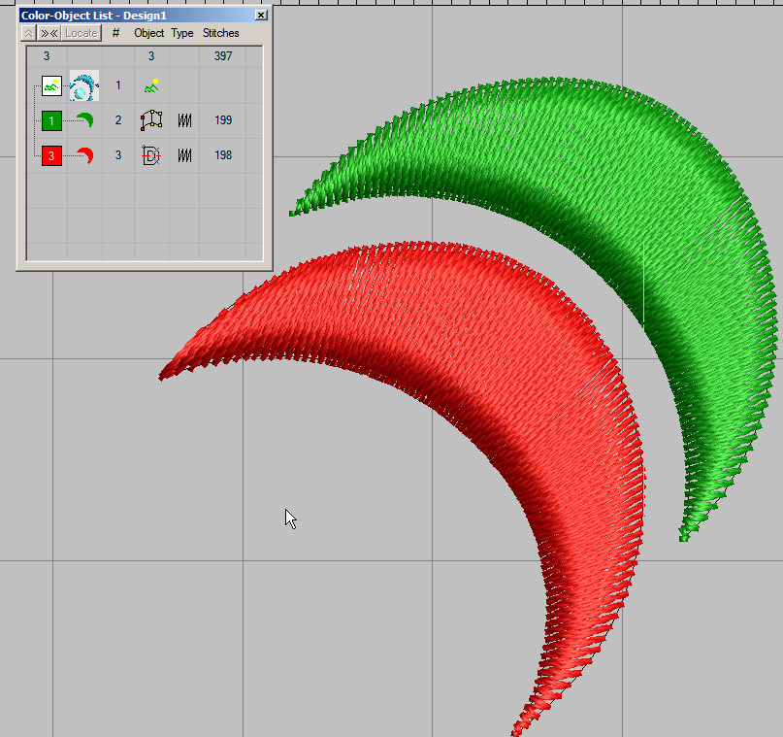Select the green color swatch numbered 1

51,121
